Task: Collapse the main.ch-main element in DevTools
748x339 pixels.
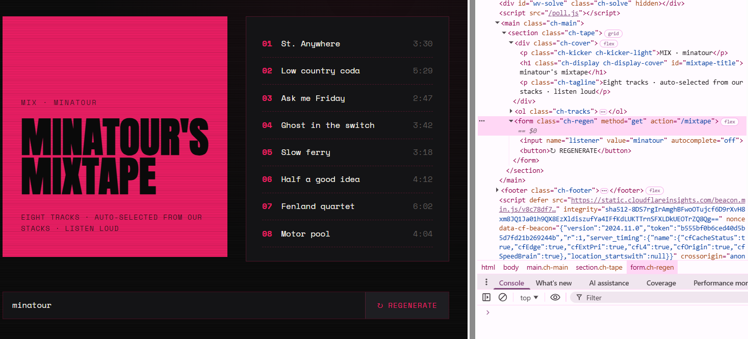Action: point(498,23)
